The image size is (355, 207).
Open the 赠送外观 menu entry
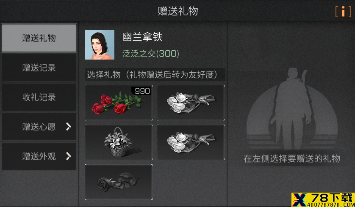(x=39, y=156)
